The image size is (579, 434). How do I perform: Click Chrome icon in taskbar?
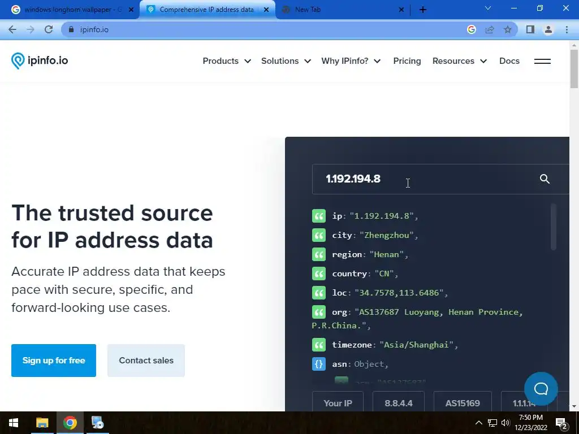[x=70, y=423]
